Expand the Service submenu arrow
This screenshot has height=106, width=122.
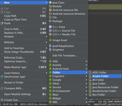[86, 87]
